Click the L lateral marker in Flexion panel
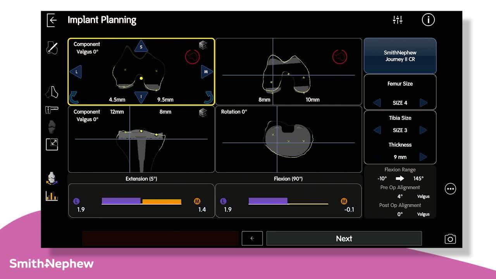 coord(223,201)
